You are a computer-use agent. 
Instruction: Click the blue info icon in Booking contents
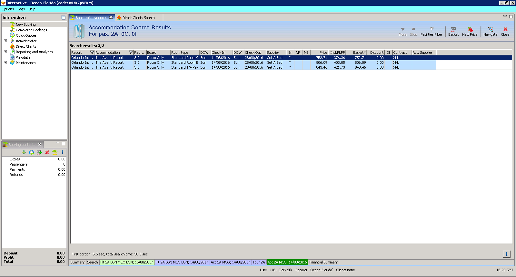click(x=63, y=152)
